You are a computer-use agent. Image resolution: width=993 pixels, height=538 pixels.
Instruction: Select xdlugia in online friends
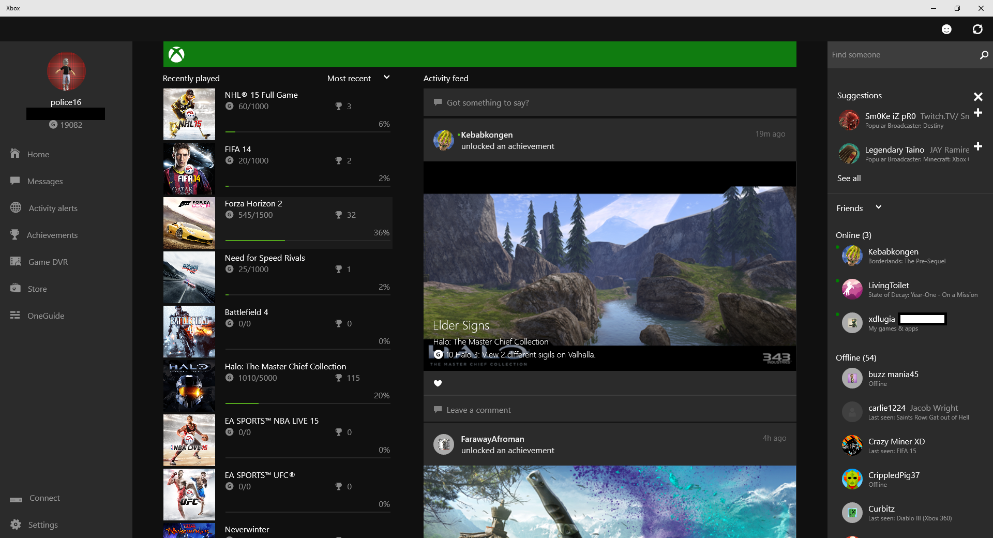click(x=910, y=323)
